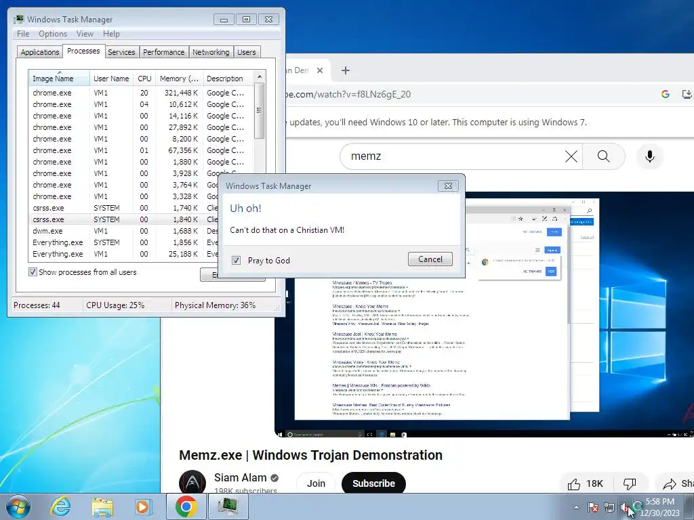Viewport: 694px width, 520px height.
Task: Open the taskbar clock showing 5:58 PM
Action: (660, 507)
